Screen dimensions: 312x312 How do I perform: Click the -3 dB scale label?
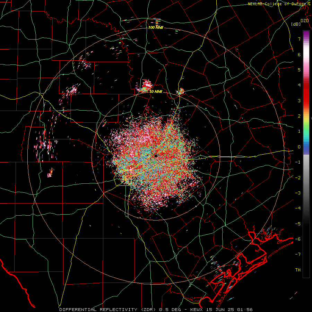pyautogui.click(x=298, y=193)
